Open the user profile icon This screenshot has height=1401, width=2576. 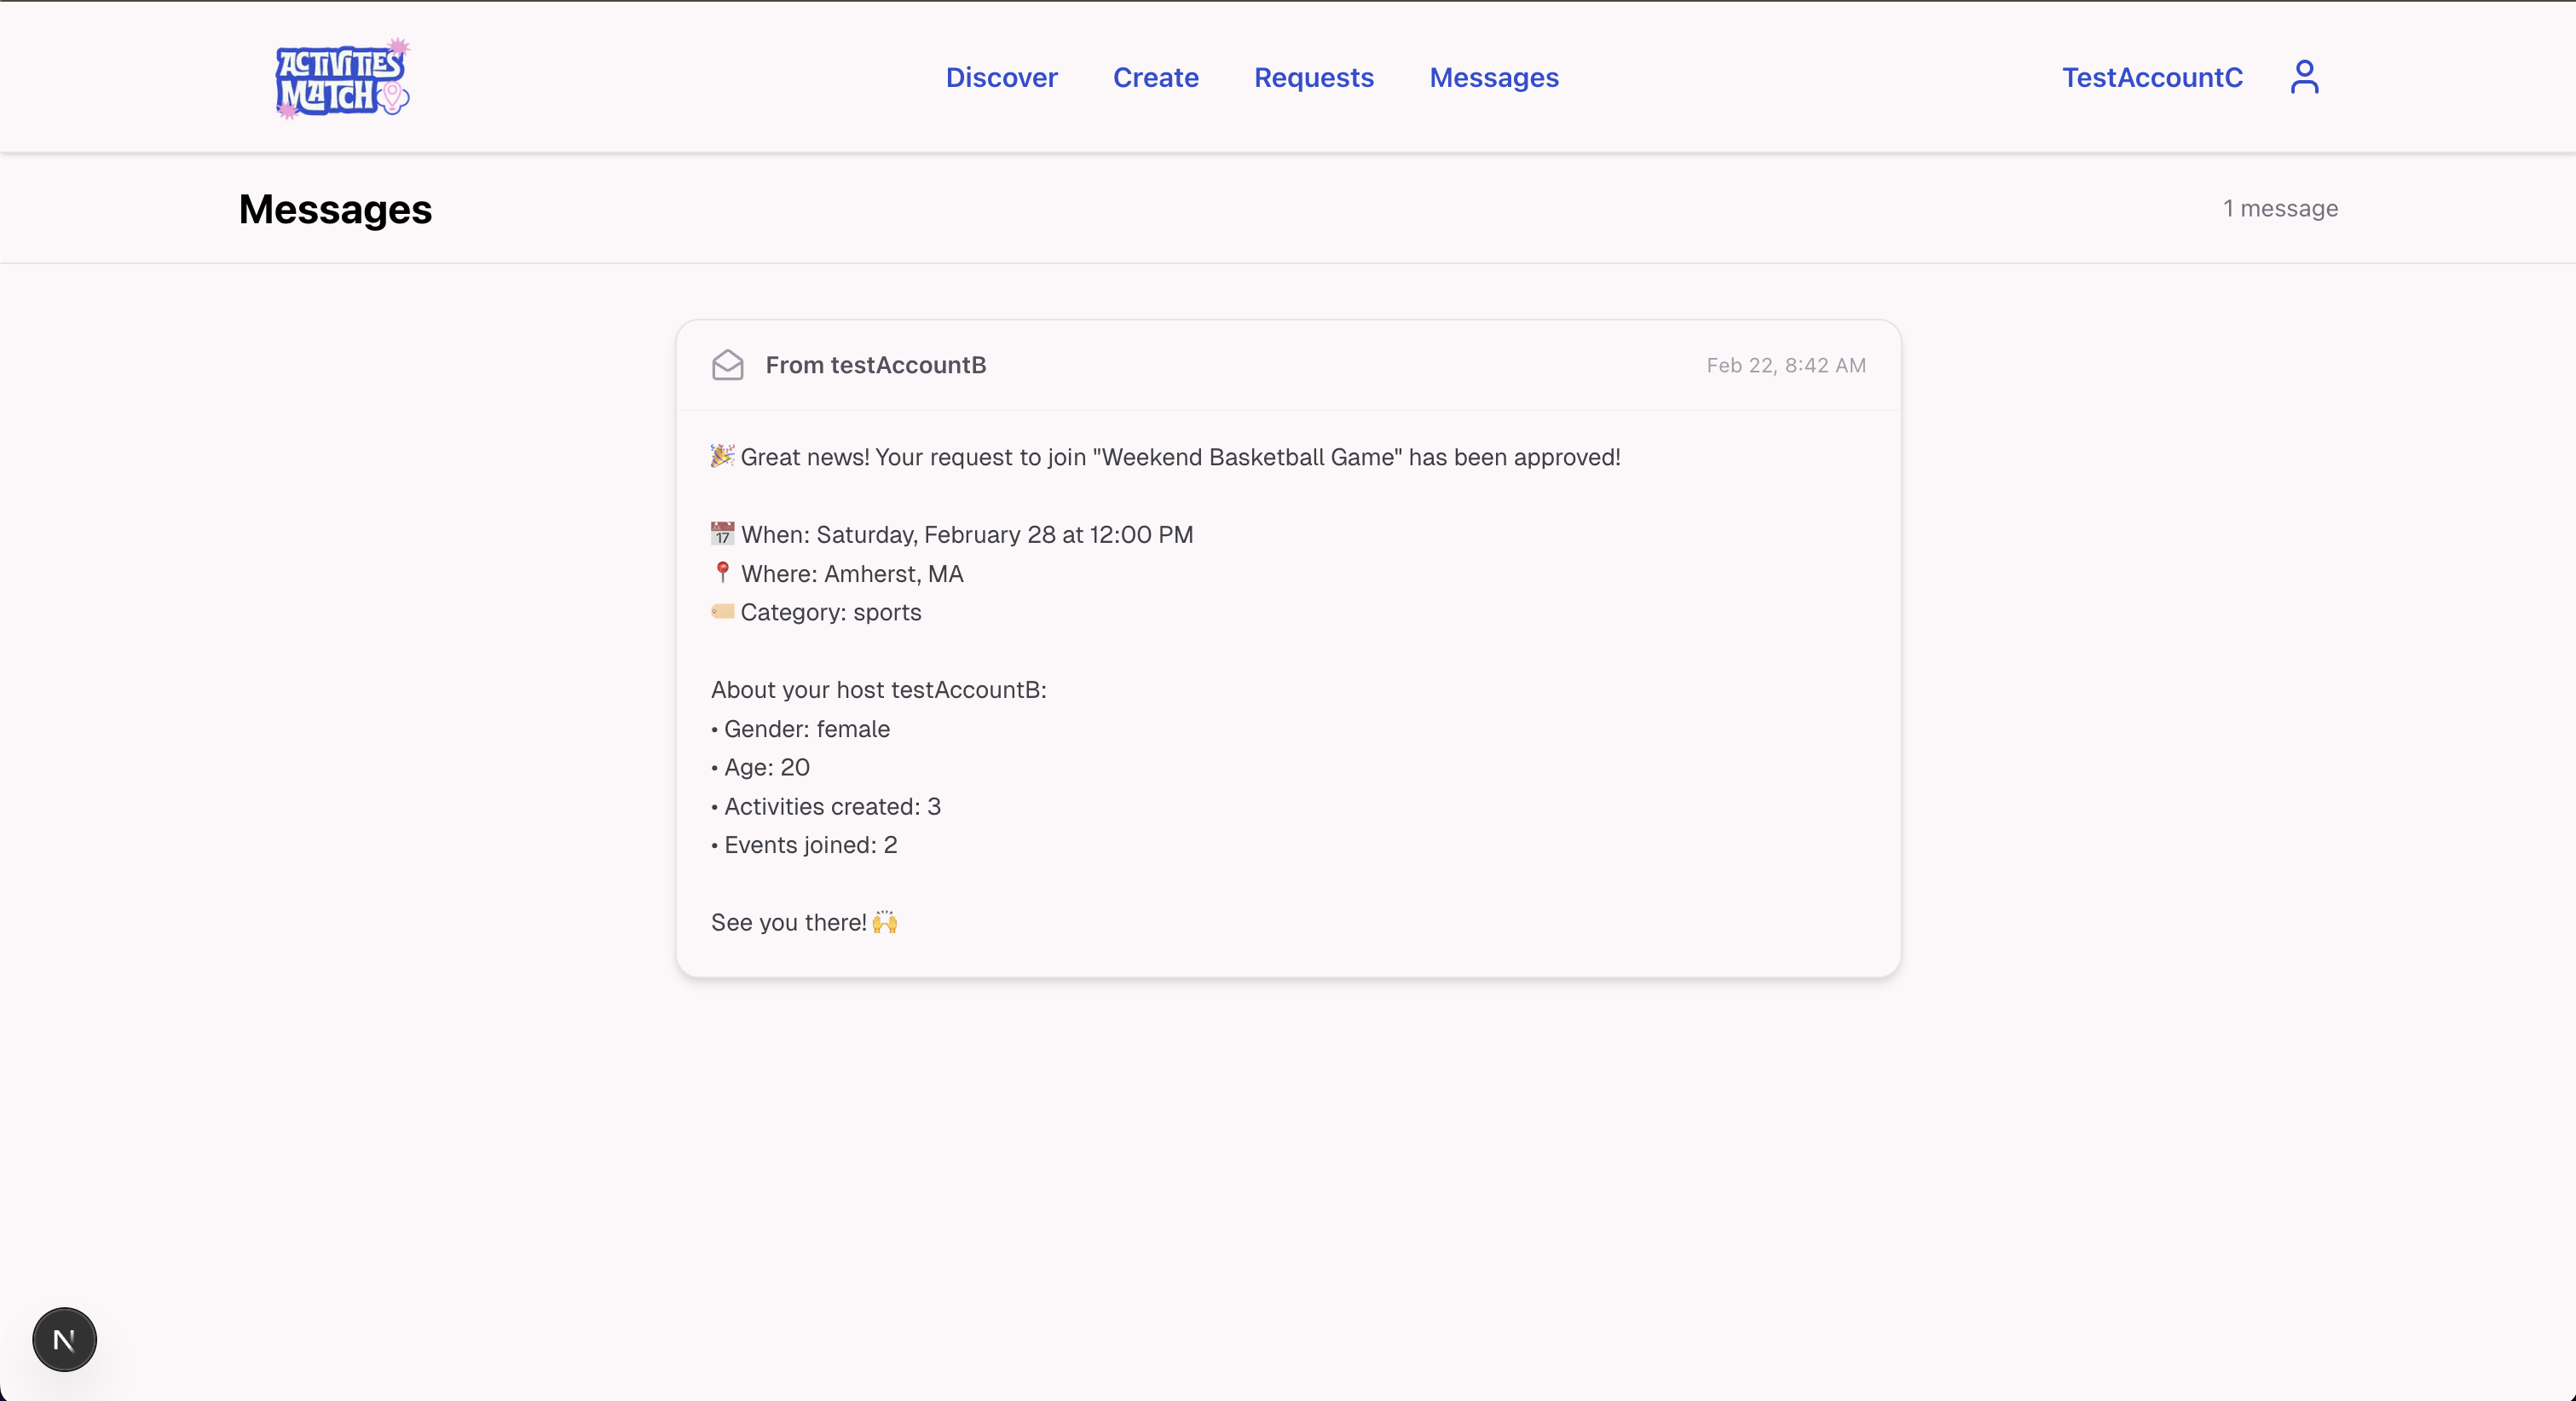click(2304, 77)
